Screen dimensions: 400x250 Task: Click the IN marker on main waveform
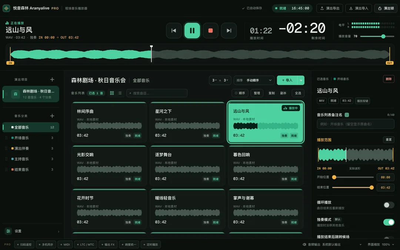point(10,63)
